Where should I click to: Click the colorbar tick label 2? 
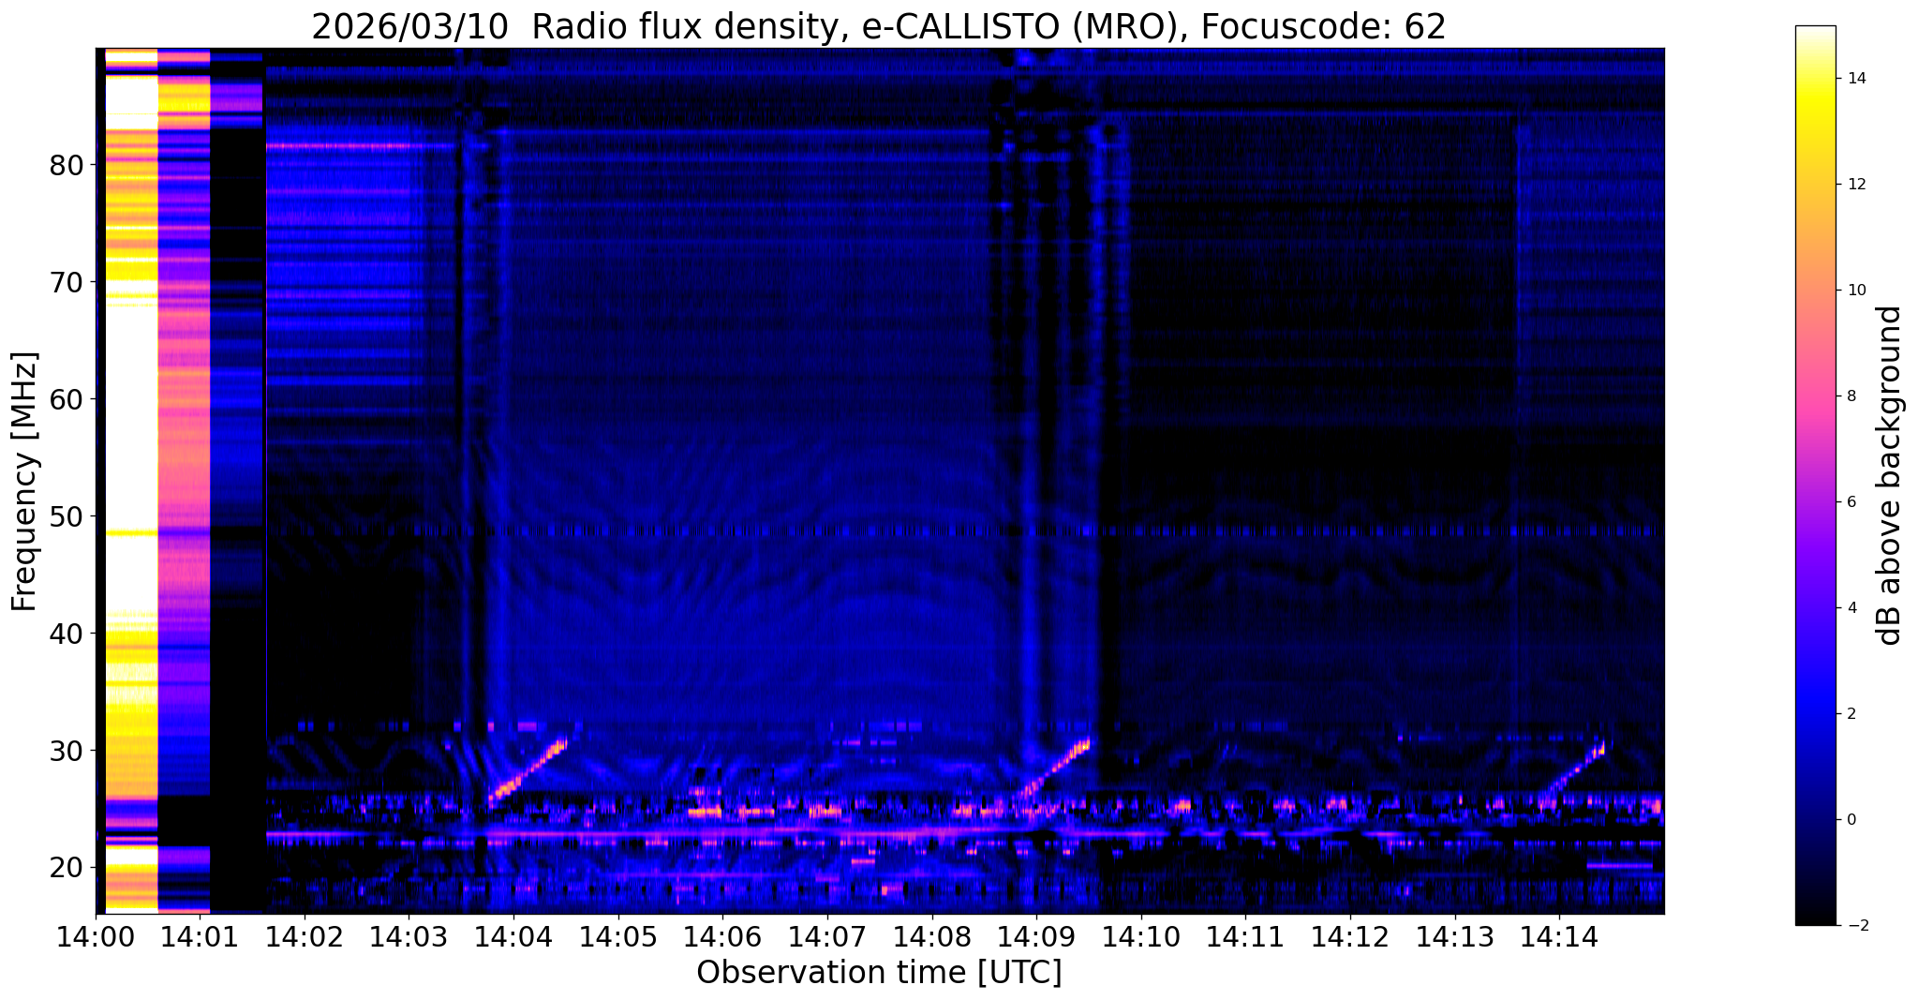tap(1851, 714)
